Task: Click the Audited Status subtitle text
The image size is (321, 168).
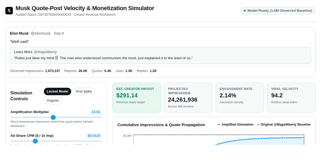Action: coord(66,15)
